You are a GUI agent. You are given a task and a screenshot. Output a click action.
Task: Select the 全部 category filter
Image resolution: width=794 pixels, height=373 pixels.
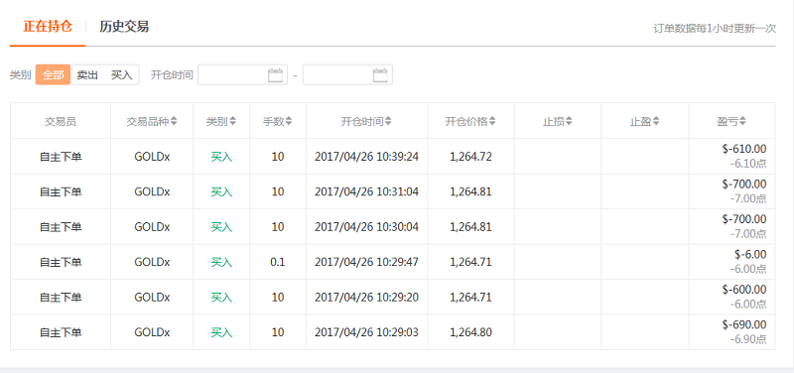(53, 75)
